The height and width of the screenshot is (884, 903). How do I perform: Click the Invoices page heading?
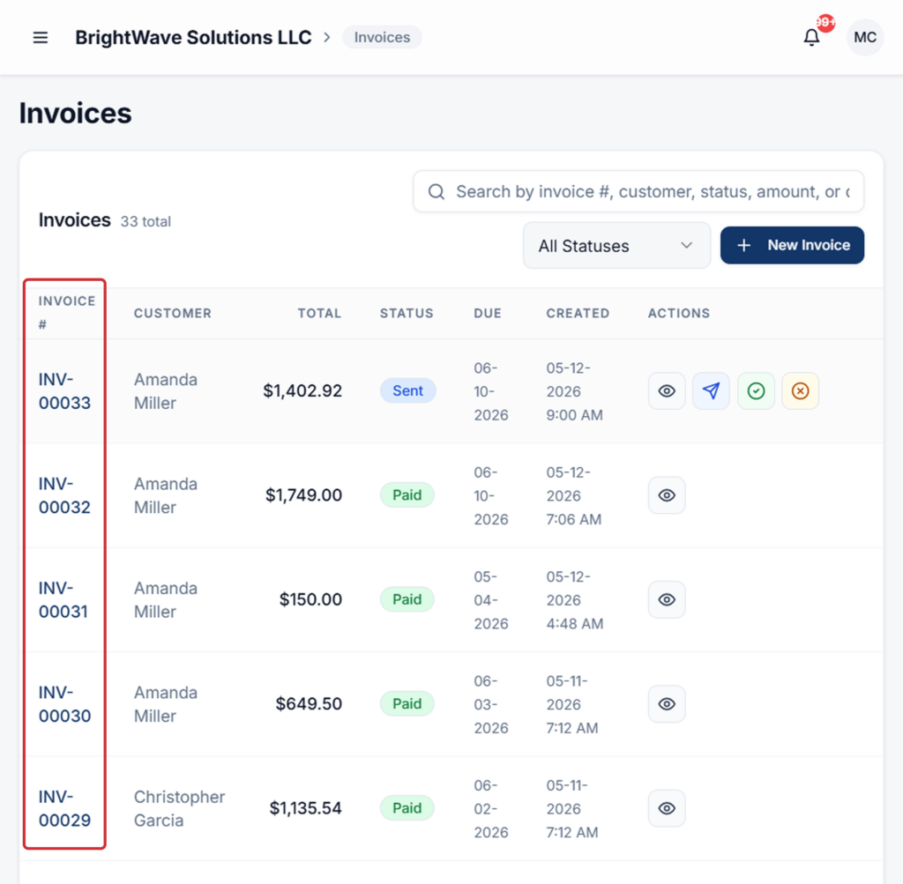[x=76, y=113]
